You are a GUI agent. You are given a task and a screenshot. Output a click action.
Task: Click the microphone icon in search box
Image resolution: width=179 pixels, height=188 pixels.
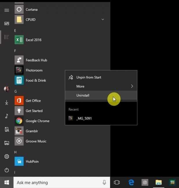click(104, 182)
